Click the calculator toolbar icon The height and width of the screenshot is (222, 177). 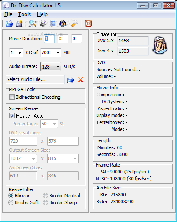tap(52, 23)
